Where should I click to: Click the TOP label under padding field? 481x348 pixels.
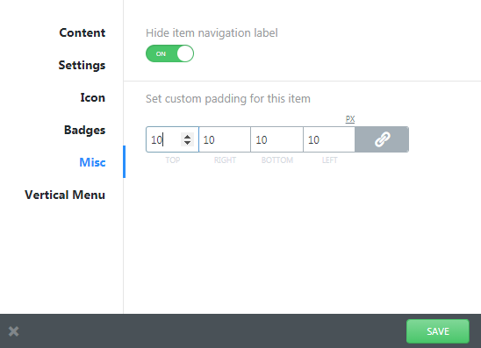click(173, 160)
